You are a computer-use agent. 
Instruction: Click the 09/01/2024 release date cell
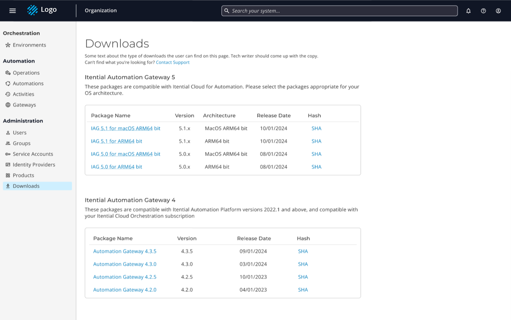pyautogui.click(x=253, y=251)
